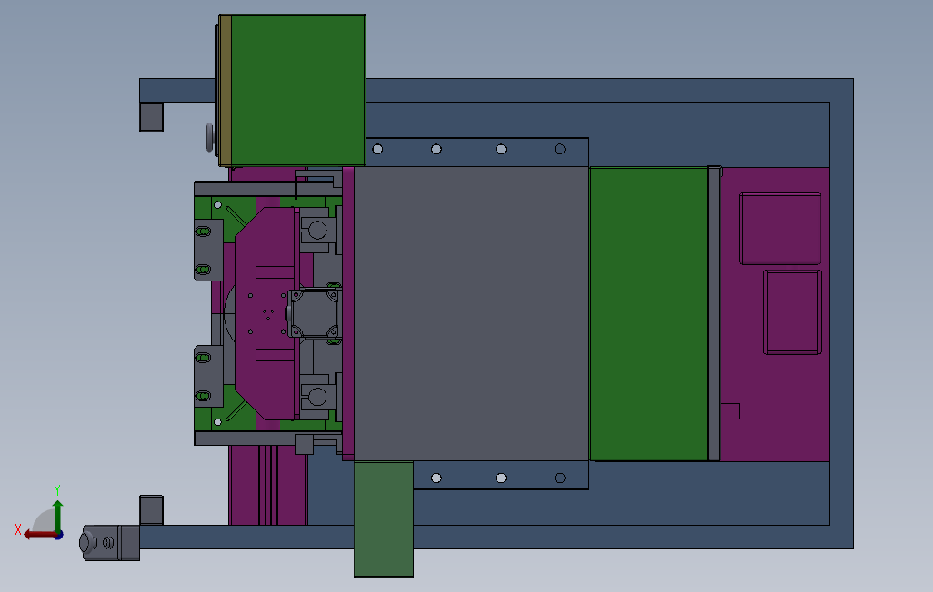This screenshot has width=933, height=592.
Task: Select the square gray motor block with corner bolts
Action: (x=314, y=313)
